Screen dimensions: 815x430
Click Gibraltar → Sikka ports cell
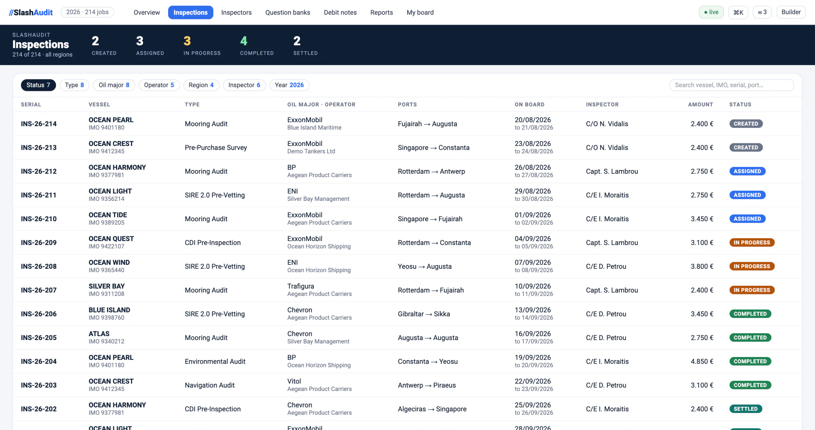click(x=424, y=314)
